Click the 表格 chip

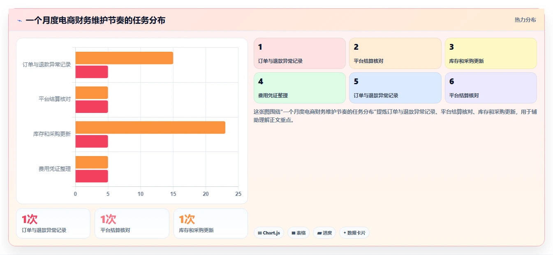298,233
